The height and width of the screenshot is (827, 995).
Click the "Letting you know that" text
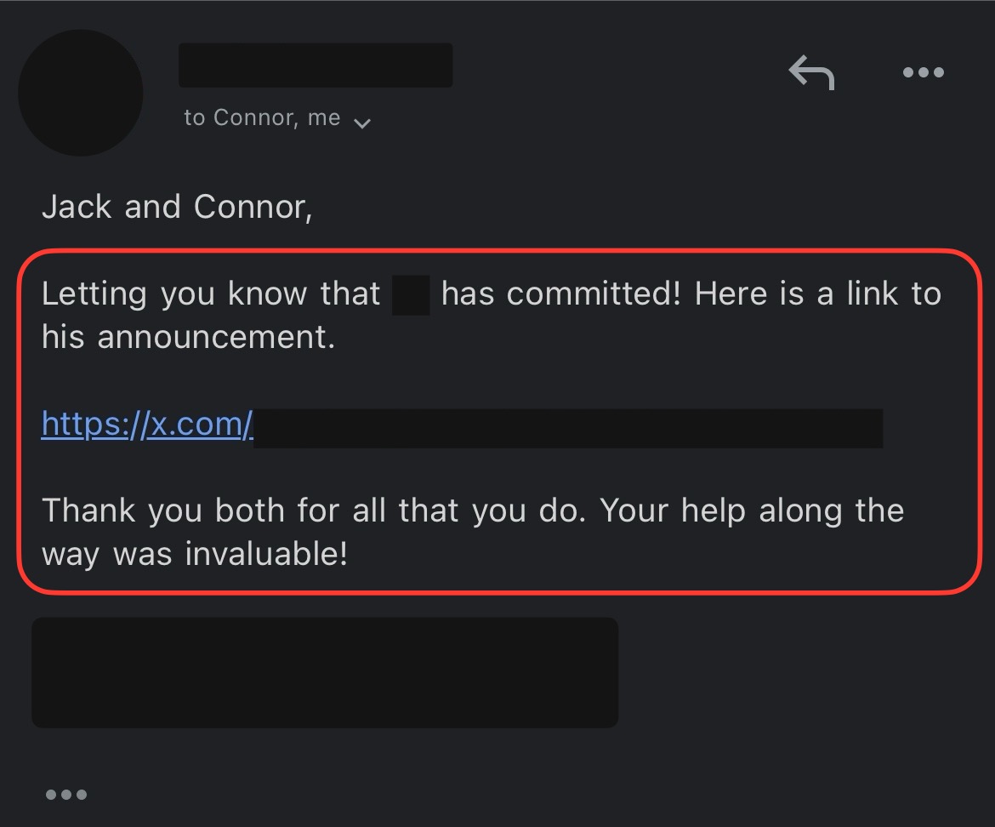(x=211, y=294)
